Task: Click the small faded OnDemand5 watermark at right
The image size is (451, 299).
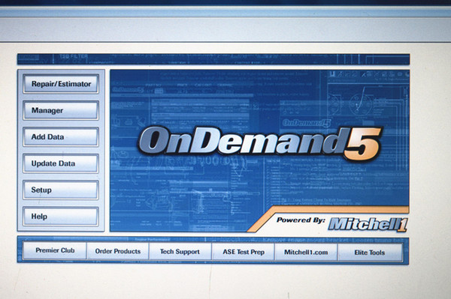Action: pos(307,123)
